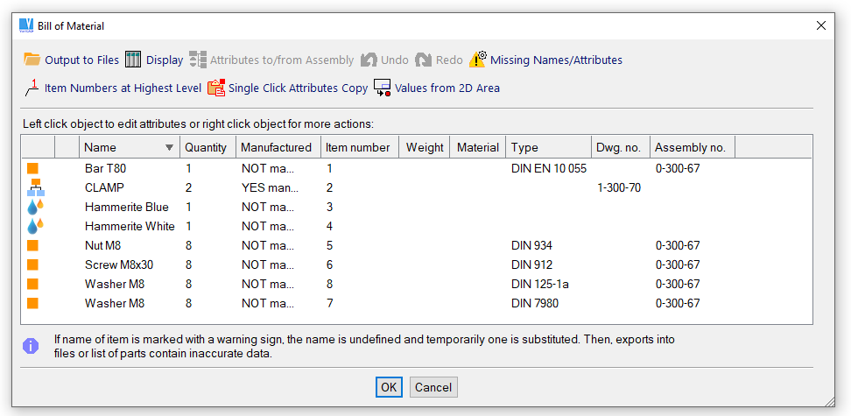Screen dimensions: 851x416
Task: Click the DIN 7980 Type cell
Action: (x=534, y=303)
